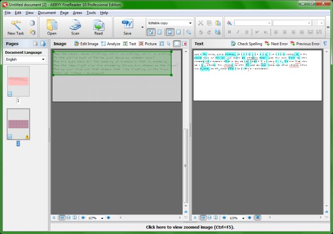Jump to Next Error
The height and width of the screenshot is (234, 333).
(x=276, y=44)
